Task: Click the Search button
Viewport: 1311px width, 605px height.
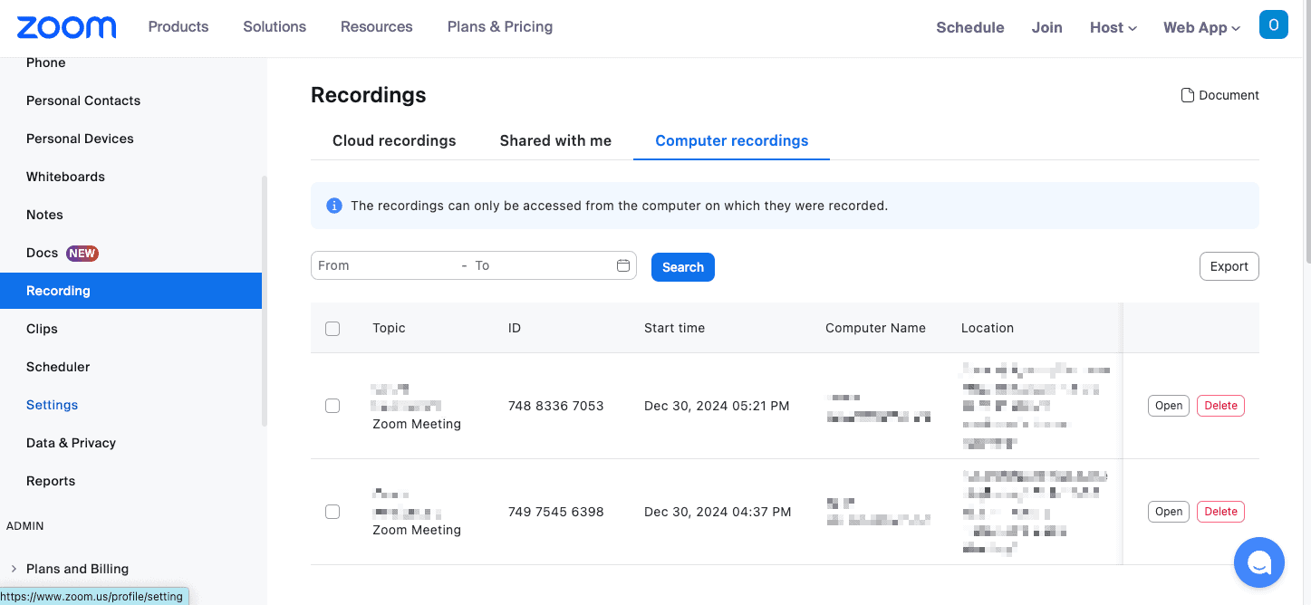Action: click(x=682, y=266)
